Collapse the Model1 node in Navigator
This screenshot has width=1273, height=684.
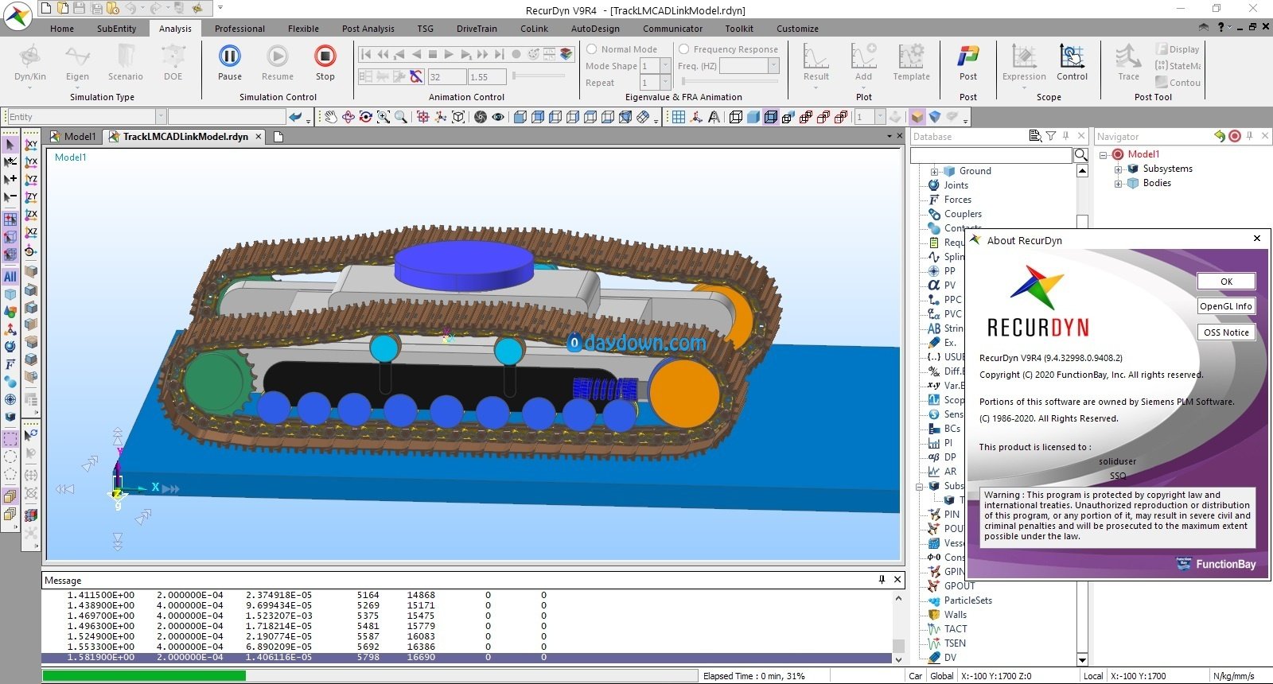coord(1104,154)
